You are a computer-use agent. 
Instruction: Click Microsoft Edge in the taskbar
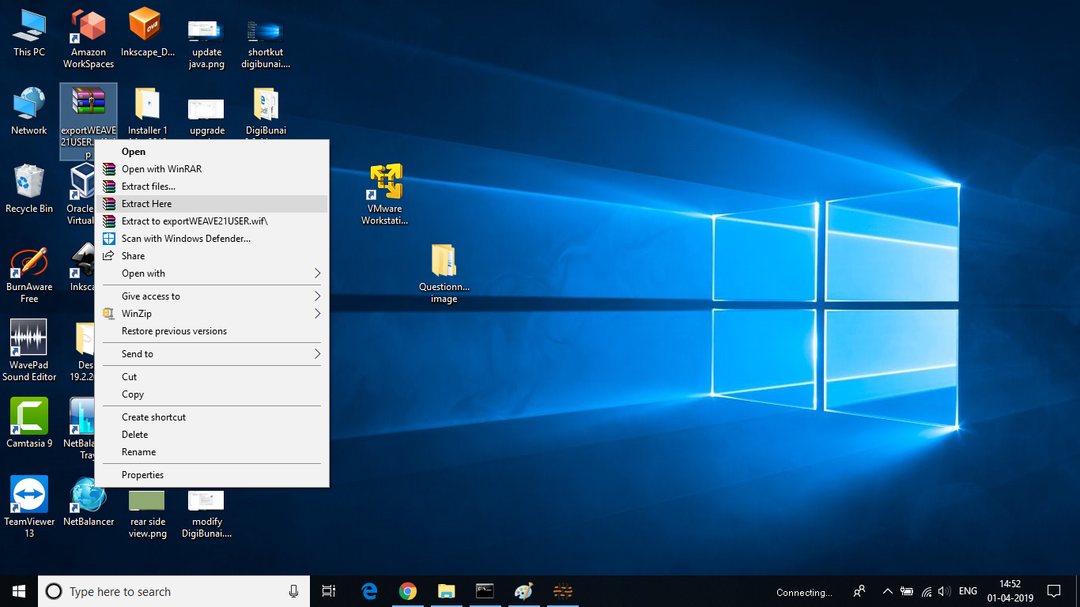pyautogui.click(x=369, y=591)
